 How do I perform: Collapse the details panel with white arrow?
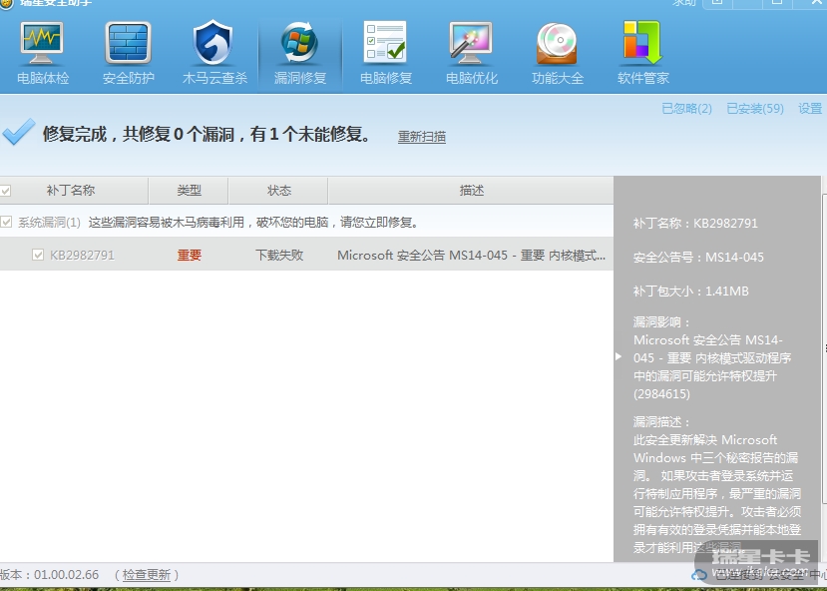(x=619, y=356)
